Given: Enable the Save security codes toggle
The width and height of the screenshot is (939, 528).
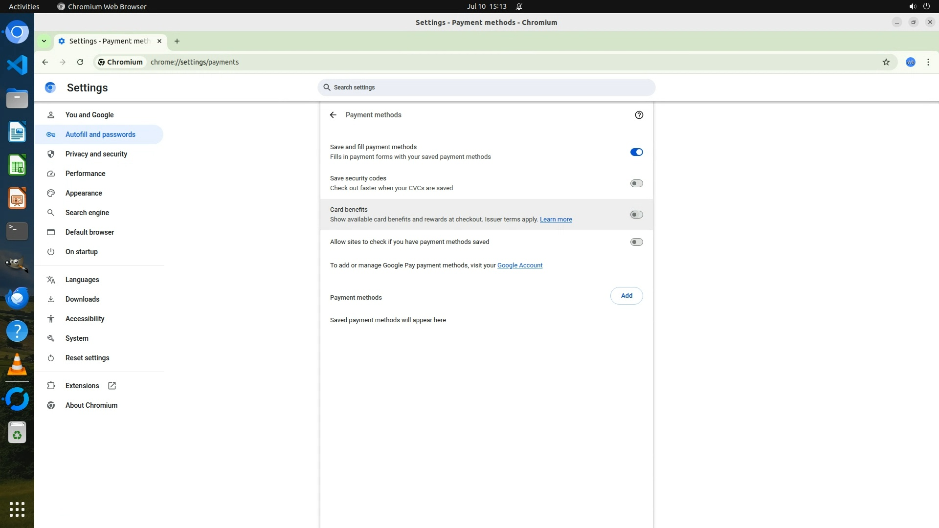Looking at the screenshot, I should click(636, 183).
